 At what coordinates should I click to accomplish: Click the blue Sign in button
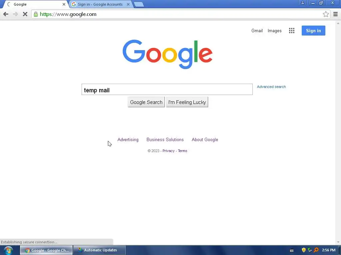[313, 31]
